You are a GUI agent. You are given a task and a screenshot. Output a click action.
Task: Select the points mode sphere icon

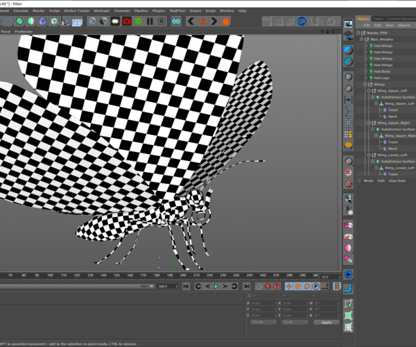(x=348, y=77)
